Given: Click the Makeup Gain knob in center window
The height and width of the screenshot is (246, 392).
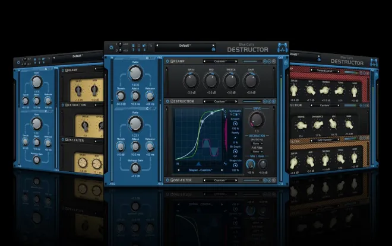Looking at the screenshot, I should [135, 168].
